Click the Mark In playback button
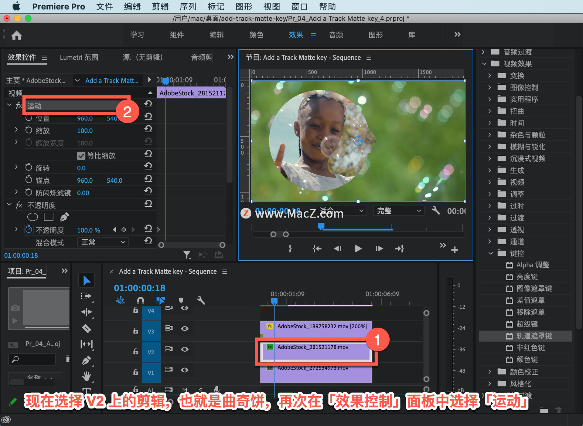This screenshot has width=583, height=426. (x=290, y=248)
